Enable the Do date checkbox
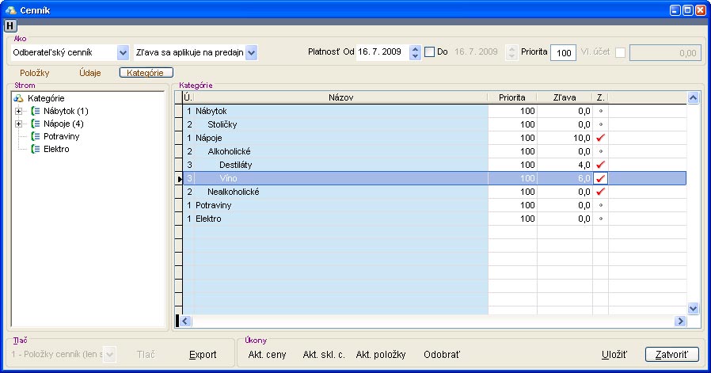 429,52
